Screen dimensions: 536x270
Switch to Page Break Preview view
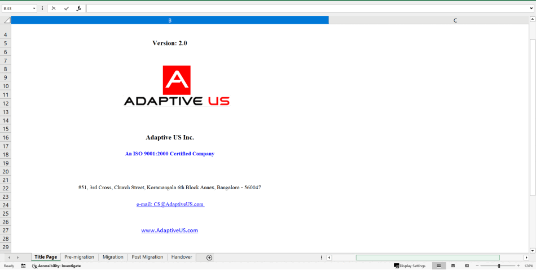(x=467, y=265)
